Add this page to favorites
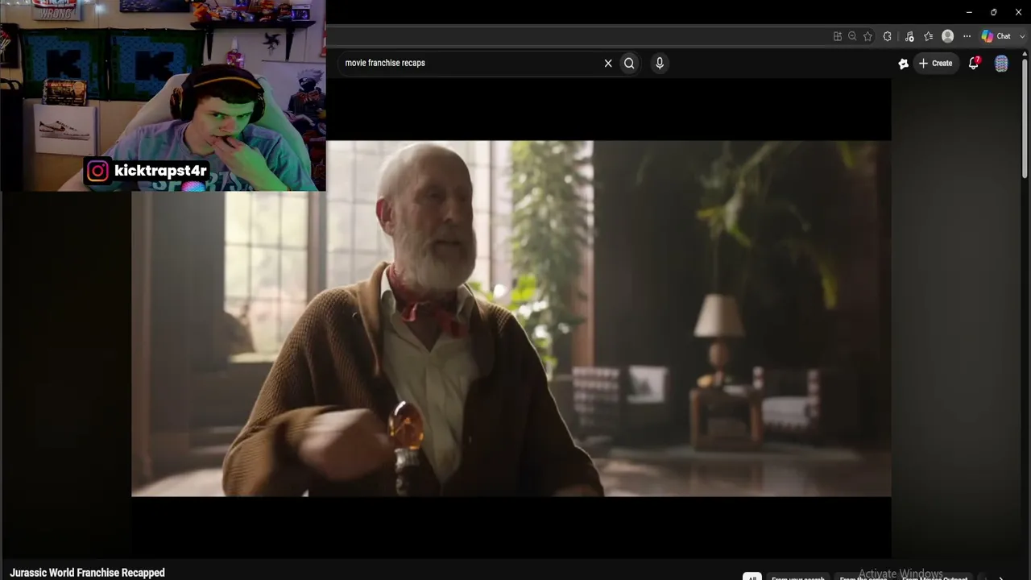This screenshot has height=580, width=1031. [867, 36]
